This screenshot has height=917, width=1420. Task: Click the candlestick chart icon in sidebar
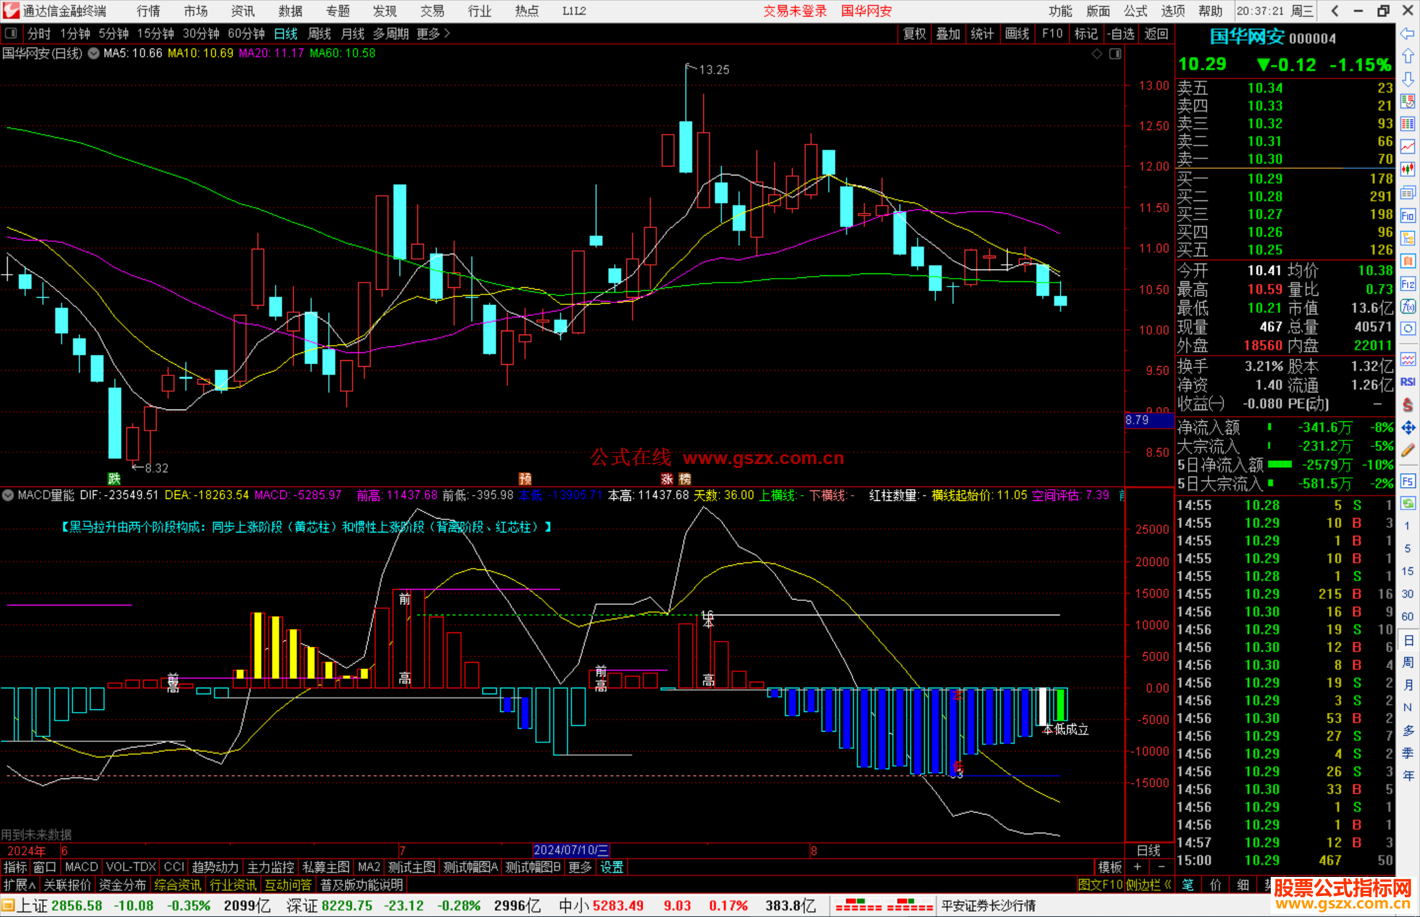(x=1408, y=170)
